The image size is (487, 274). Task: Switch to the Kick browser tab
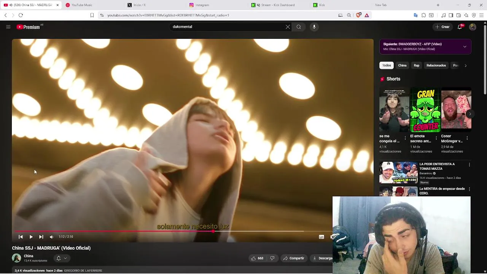click(341, 5)
